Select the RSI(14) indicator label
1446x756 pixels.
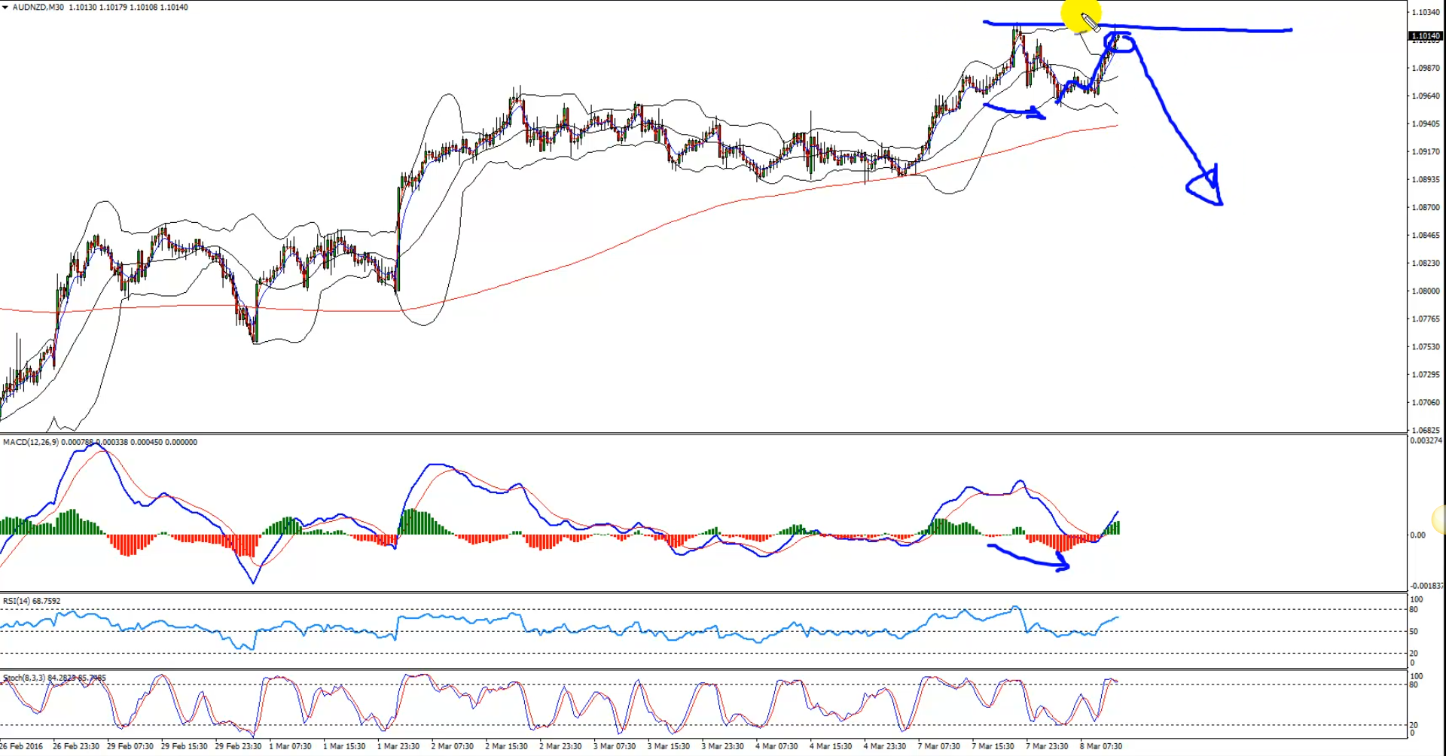(20, 601)
